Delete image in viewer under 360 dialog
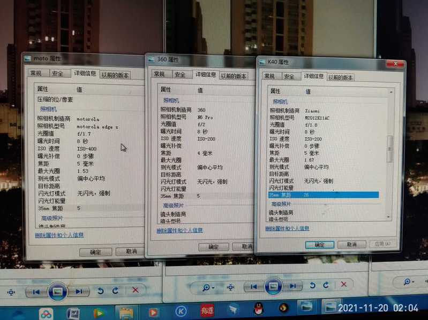 pos(344,284)
